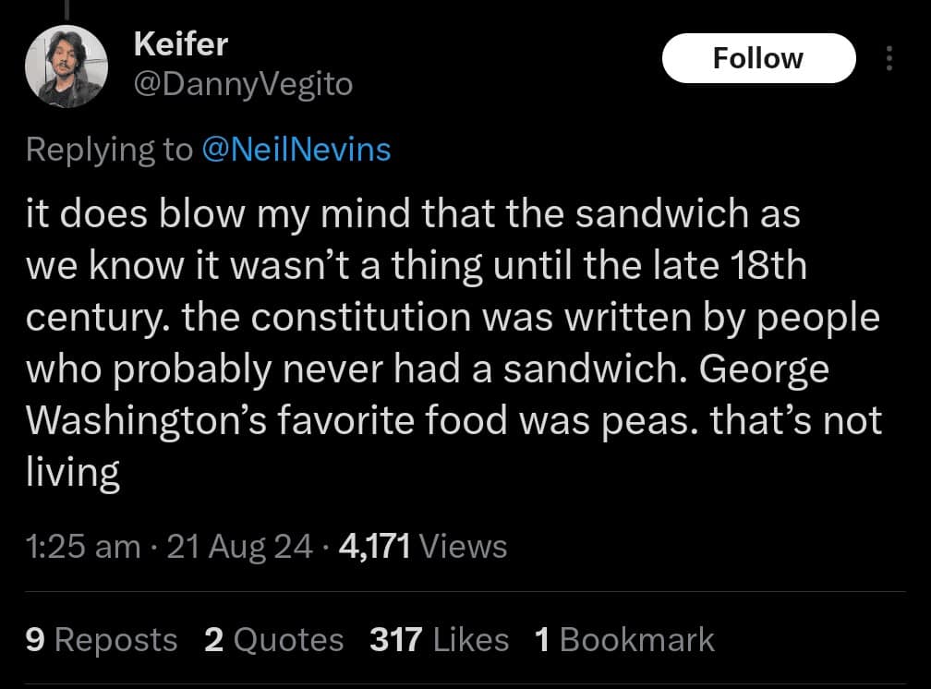Click the word 'George' in the tweet

764,369
